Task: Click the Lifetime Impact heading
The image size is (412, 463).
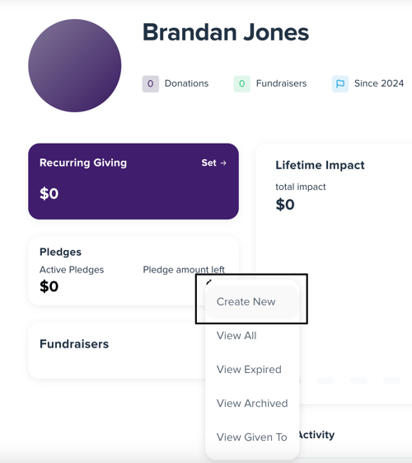Action: (x=320, y=165)
